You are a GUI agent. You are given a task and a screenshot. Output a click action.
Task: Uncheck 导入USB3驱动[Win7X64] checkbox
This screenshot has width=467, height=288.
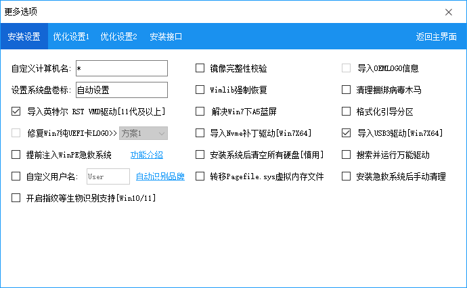[x=347, y=133]
